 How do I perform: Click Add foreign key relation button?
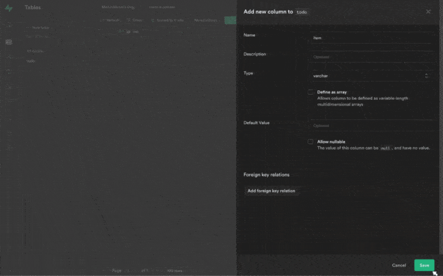click(271, 191)
